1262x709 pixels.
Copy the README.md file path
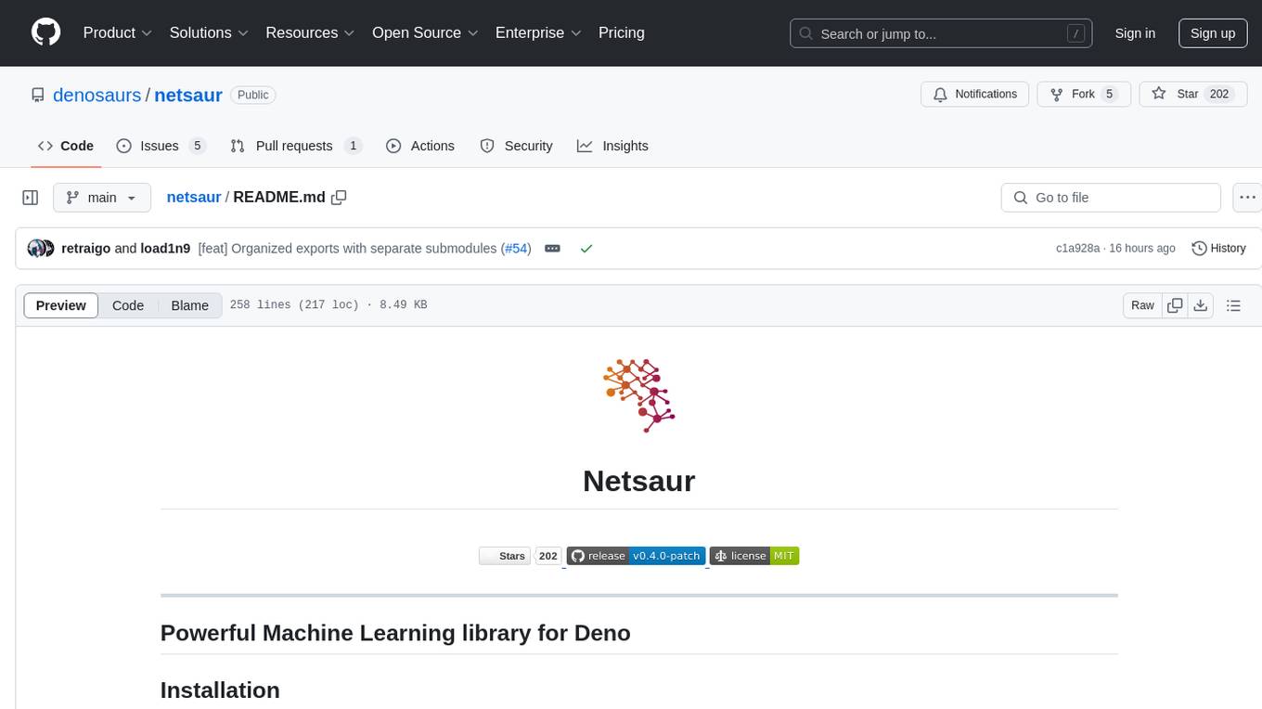(x=339, y=197)
